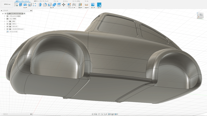Viewport: 207px width, 116px height.
Task: Click the Pan hand icon in navigation bar
Action: [x=99, y=114]
